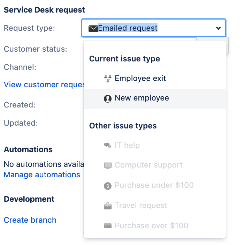Select the Travel request option

(x=155, y=206)
